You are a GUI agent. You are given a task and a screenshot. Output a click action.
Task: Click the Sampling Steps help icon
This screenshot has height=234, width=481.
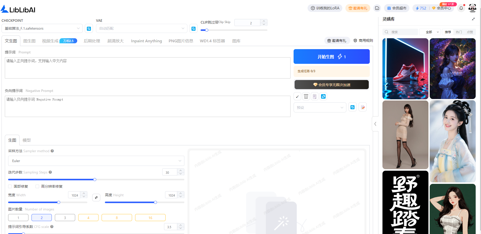click(50, 172)
